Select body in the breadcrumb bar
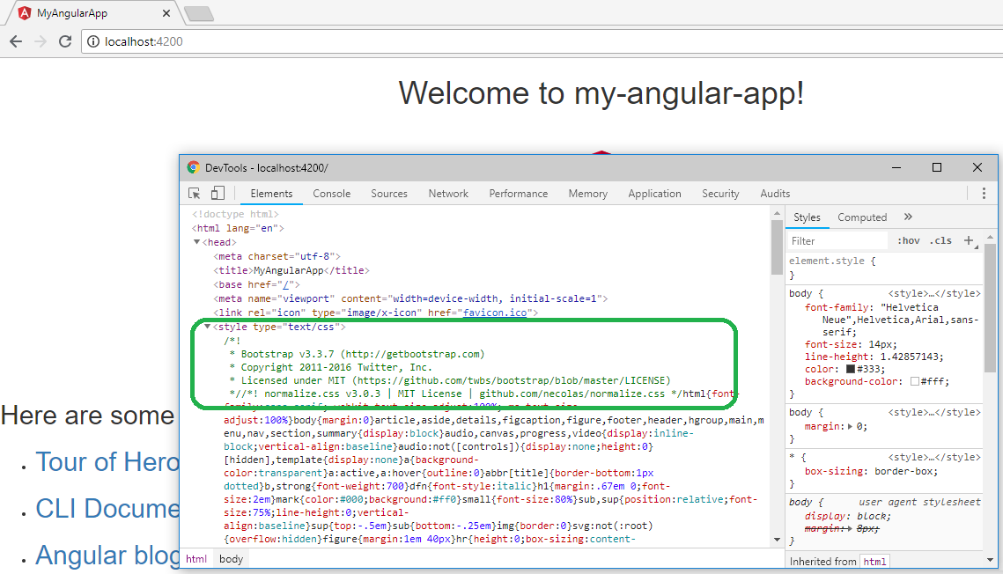This screenshot has width=1003, height=574. 231,559
